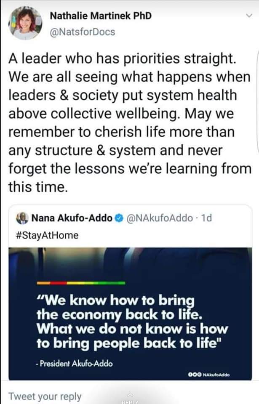Open the 1d timestamp of the quoted tweet
This screenshot has height=404, width=259.
coord(206,218)
